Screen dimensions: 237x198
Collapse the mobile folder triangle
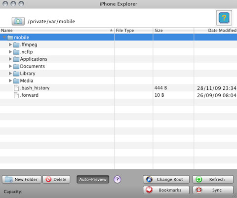(4, 38)
